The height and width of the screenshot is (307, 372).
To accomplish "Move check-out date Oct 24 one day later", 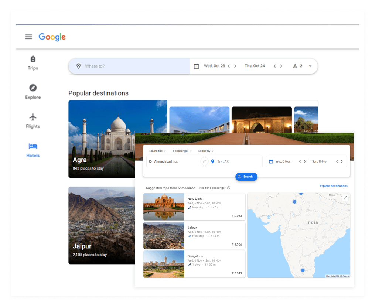I will 281,66.
